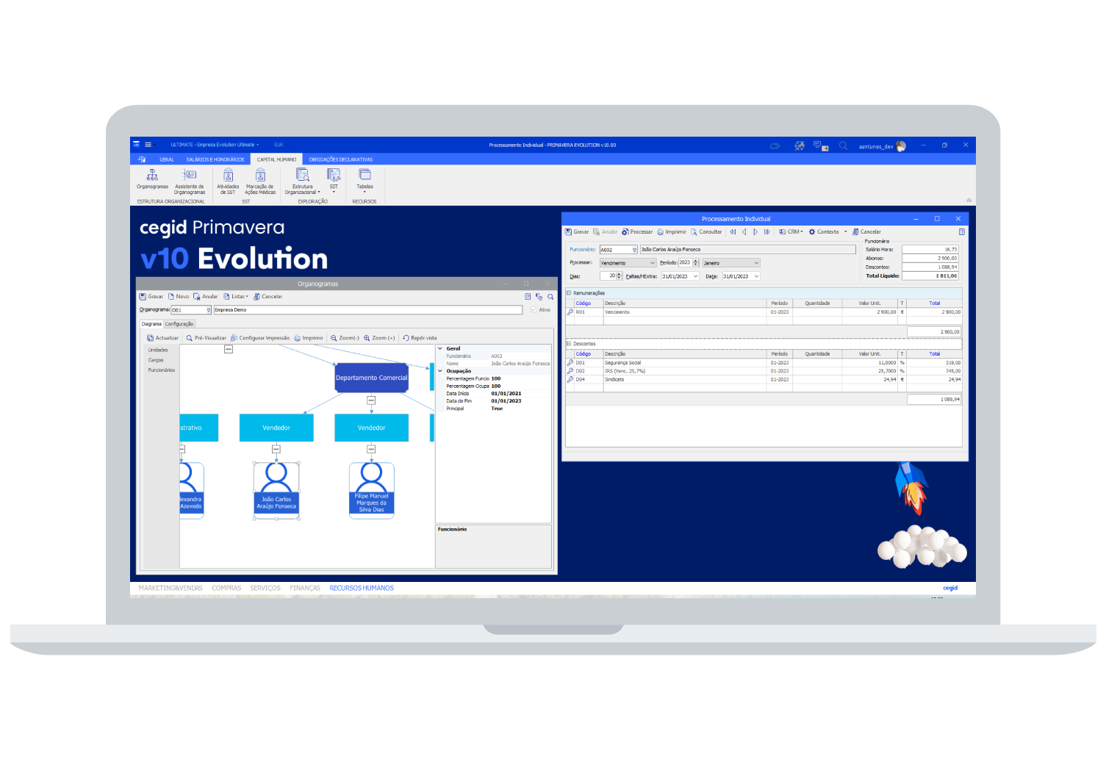Click Processar in Processamento Individual toolbar
Image resolution: width=1106 pixels, height=770 pixels.
click(x=637, y=232)
